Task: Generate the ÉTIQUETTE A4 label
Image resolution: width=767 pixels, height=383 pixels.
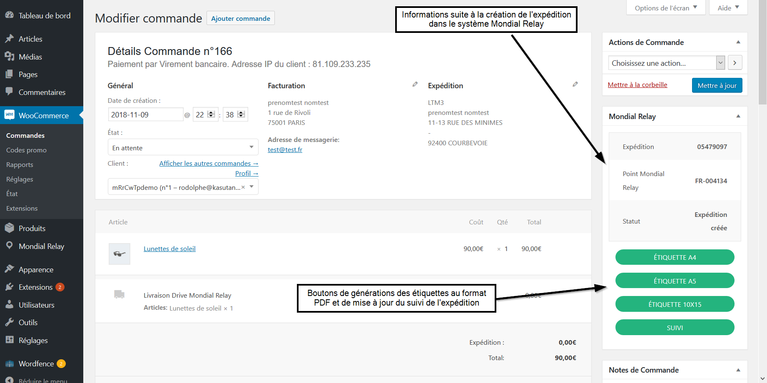Action: tap(675, 257)
